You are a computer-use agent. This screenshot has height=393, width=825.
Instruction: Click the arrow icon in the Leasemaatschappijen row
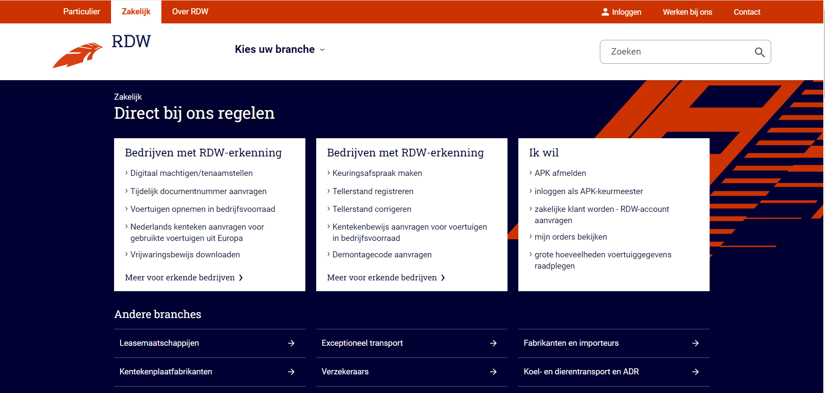[x=291, y=343]
